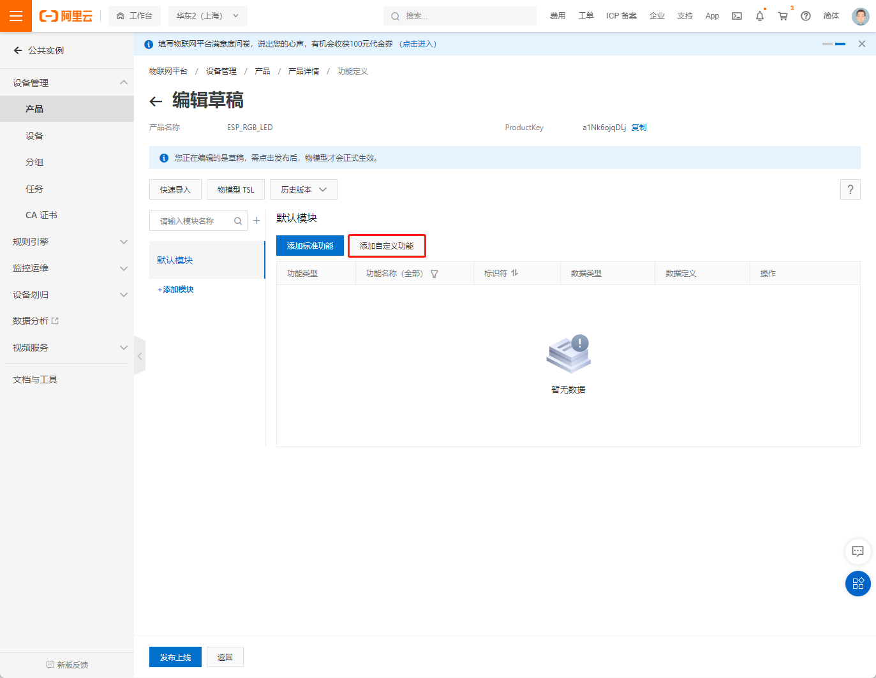Focus the top search box
Viewport: 876px width, 678px height.
point(460,16)
